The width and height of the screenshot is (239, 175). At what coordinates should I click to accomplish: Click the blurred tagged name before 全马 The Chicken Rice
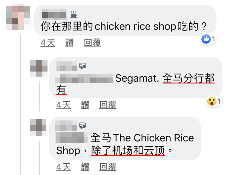[x=71, y=138]
